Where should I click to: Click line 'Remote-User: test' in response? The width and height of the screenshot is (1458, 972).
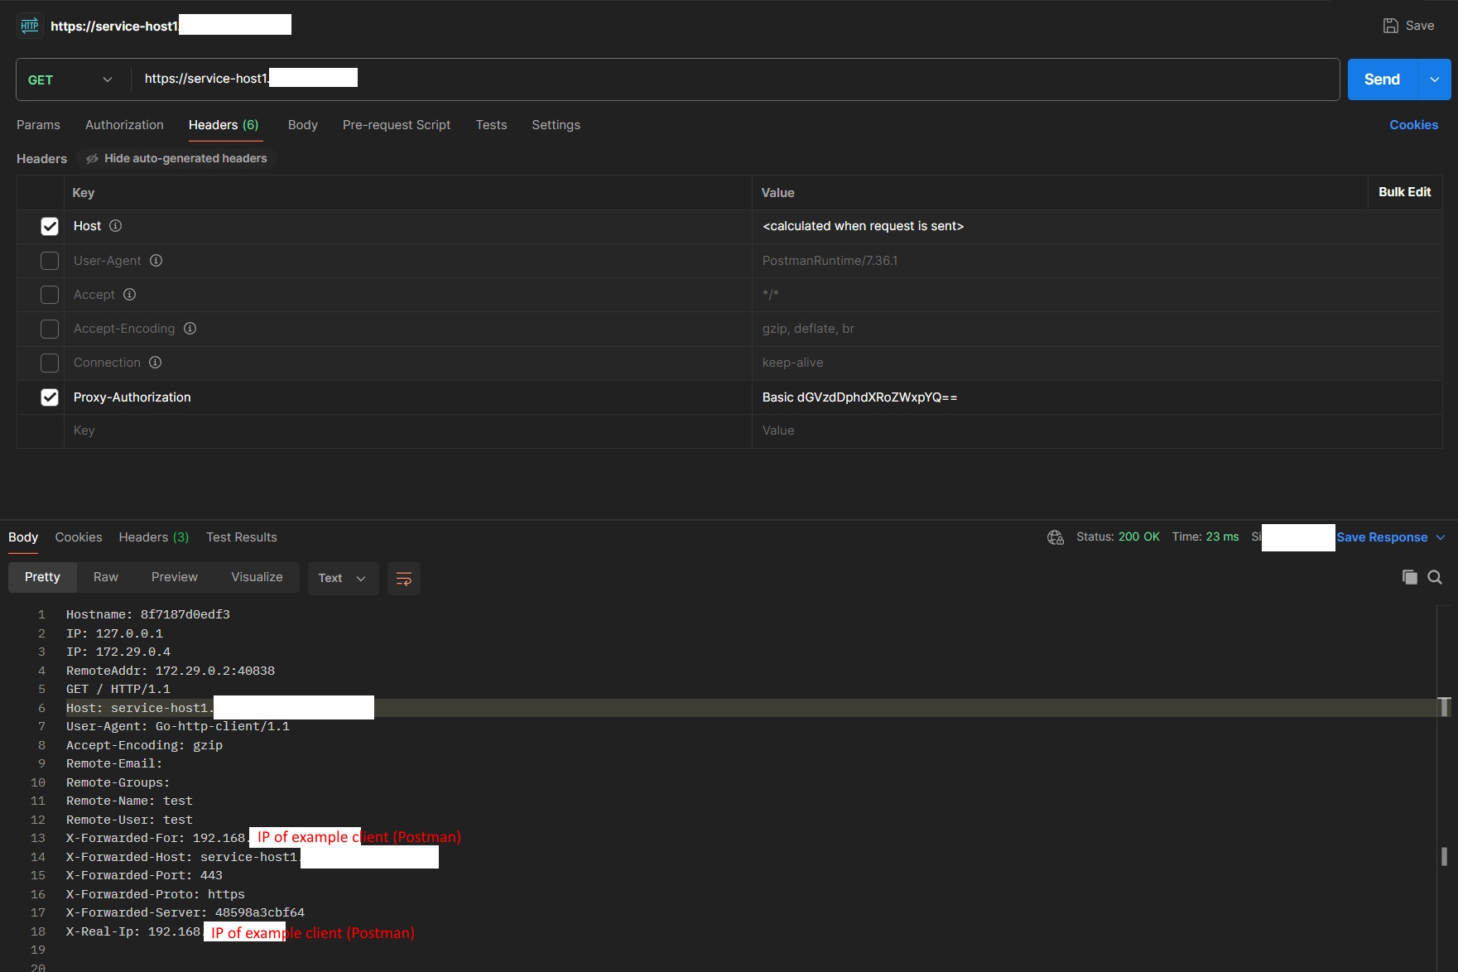click(129, 820)
